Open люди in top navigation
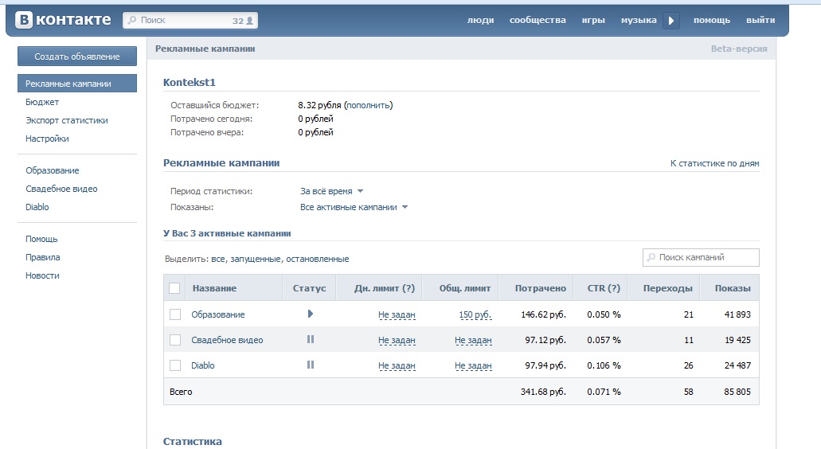This screenshot has height=449, width=821. [x=480, y=20]
